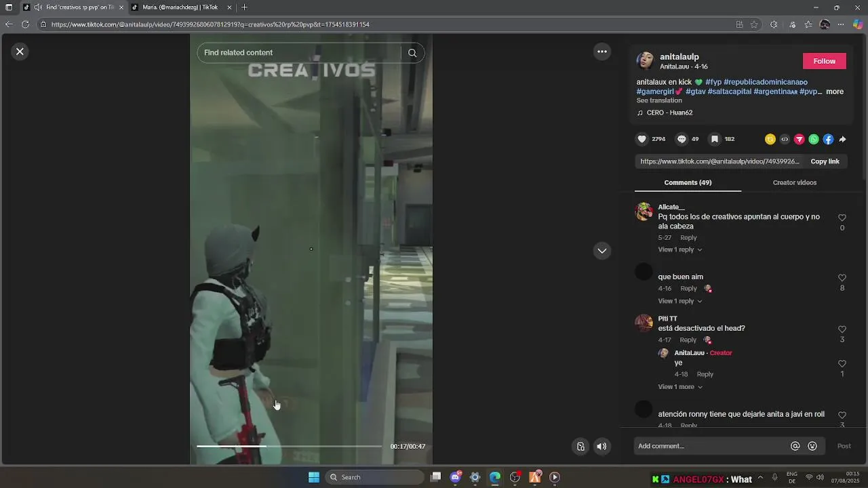Share to Facebook
Viewport: 868px width, 488px height.
tap(828, 139)
